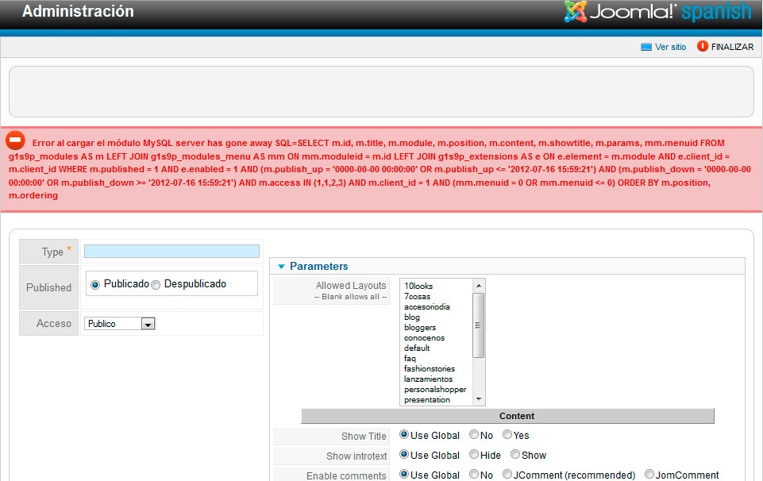763x481 pixels.
Task: Click the Ver sitio monitor icon
Action: coord(646,47)
